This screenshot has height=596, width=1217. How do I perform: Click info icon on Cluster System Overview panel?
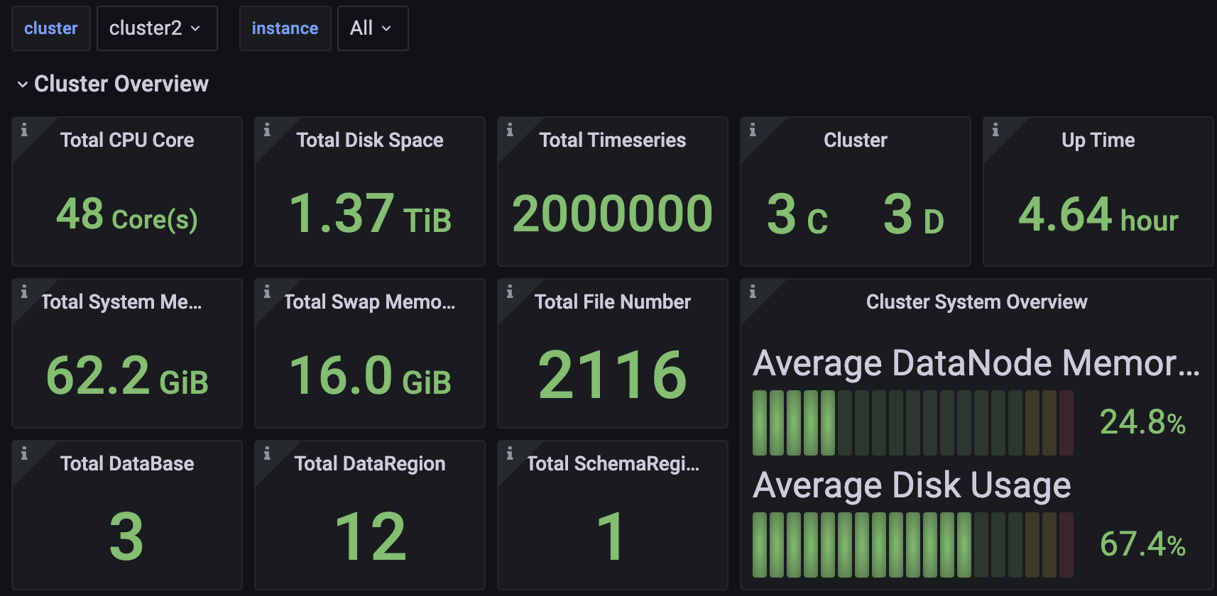coord(753,292)
